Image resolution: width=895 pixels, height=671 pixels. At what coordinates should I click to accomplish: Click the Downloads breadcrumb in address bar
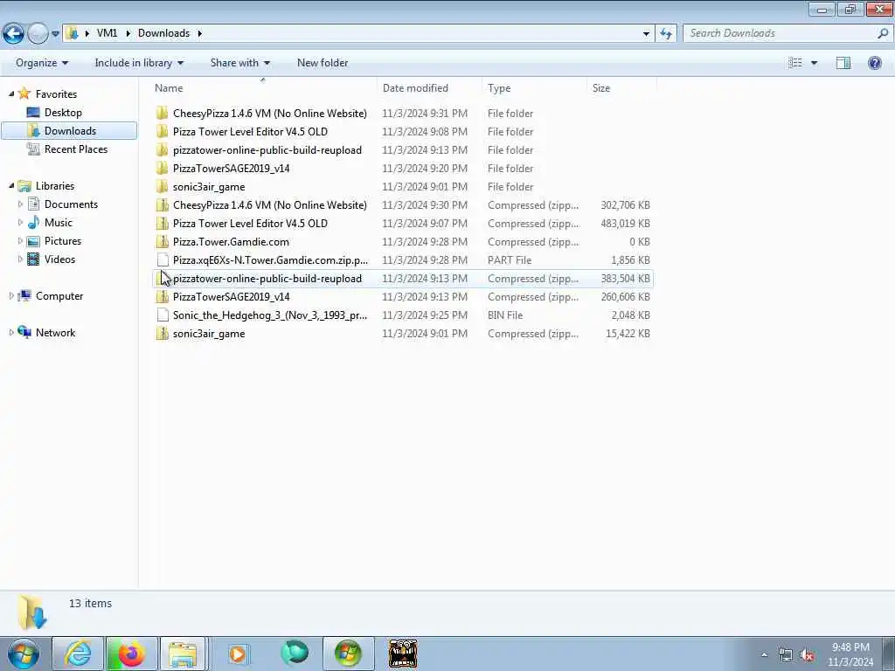tap(163, 33)
